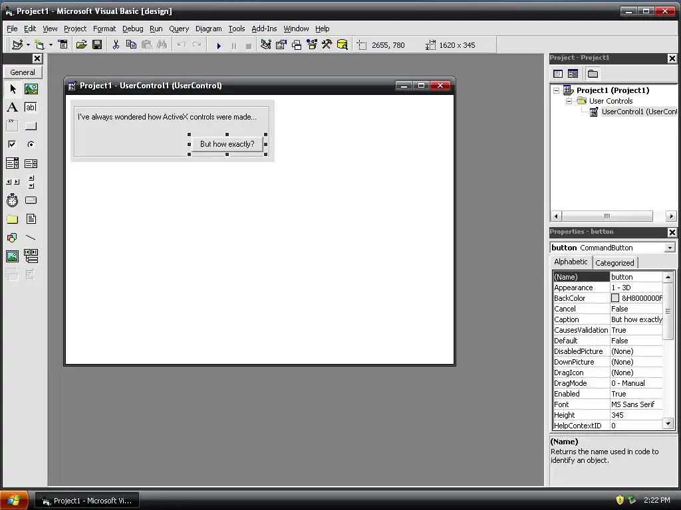681x510 pixels.
Task: Open the File menu
Action: tap(12, 29)
